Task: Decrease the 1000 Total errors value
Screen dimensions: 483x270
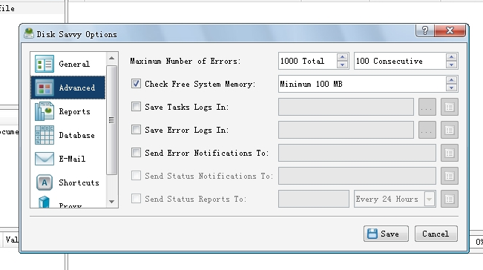Action: click(342, 65)
